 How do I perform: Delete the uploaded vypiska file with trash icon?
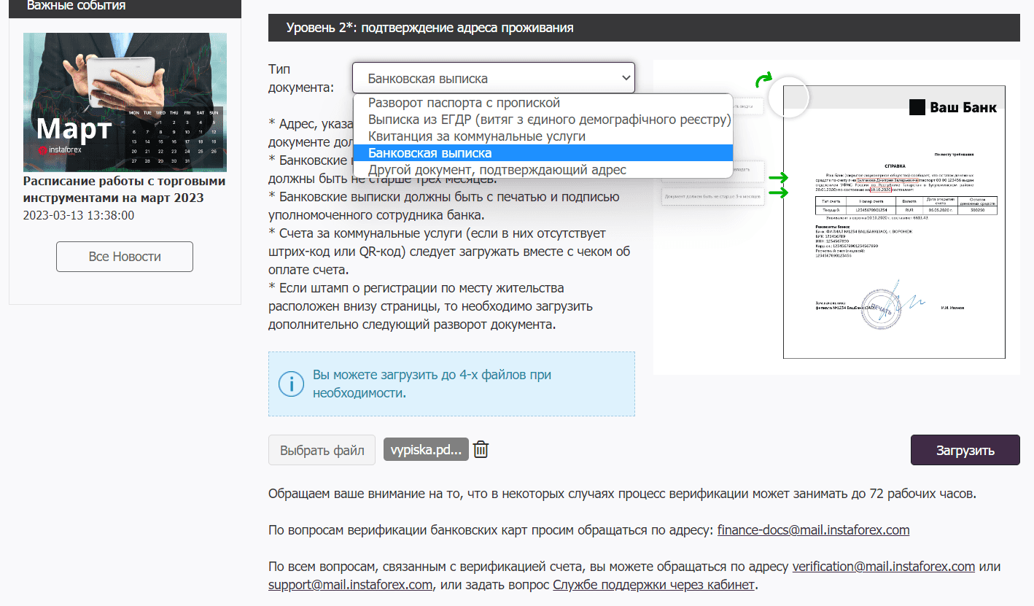(481, 450)
